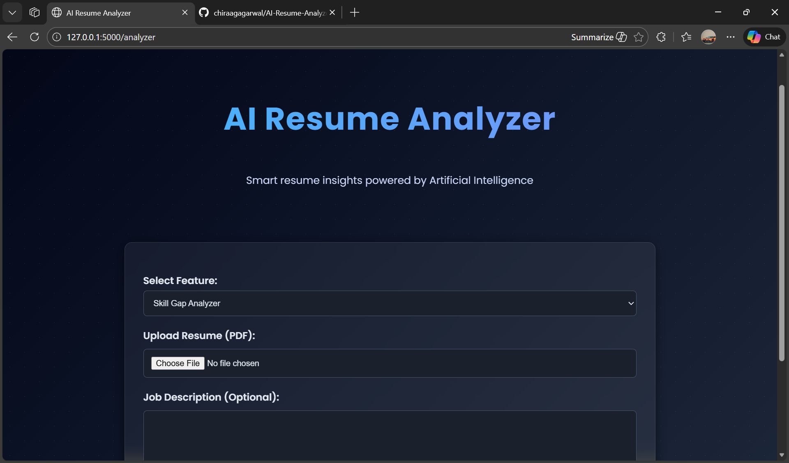Open the browser profile avatar

pos(708,37)
